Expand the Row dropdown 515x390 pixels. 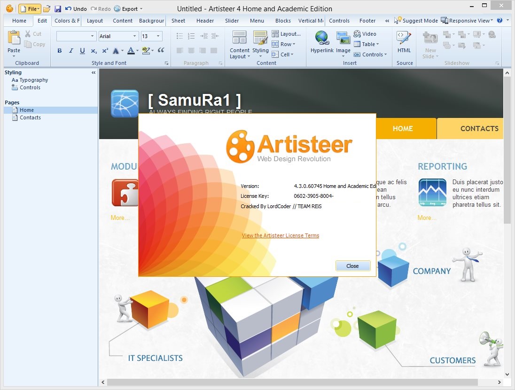(x=283, y=44)
